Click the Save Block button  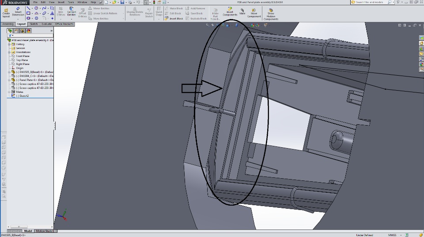pos(194,13)
